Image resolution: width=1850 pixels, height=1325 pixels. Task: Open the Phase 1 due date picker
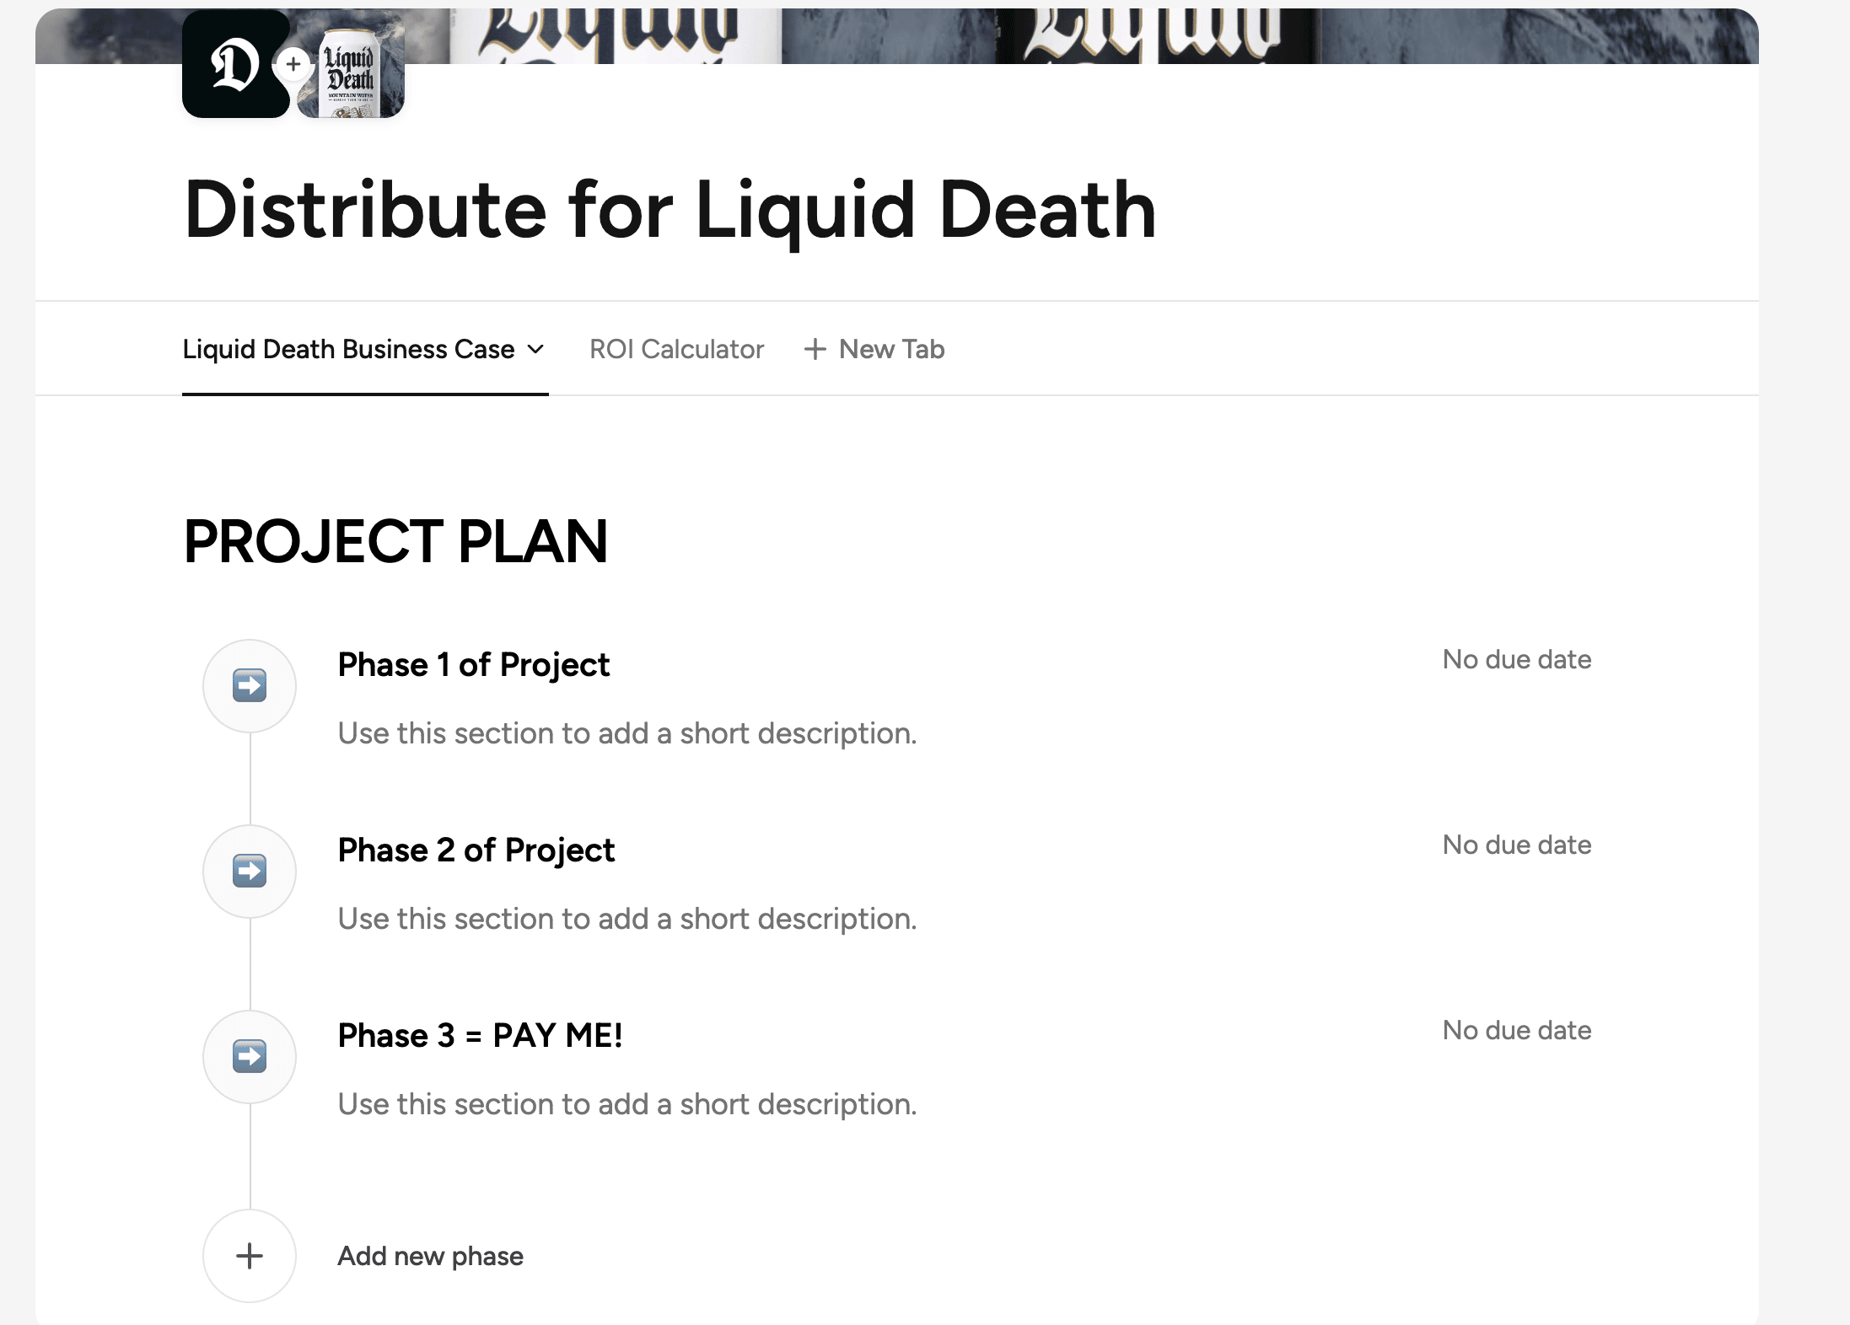pos(1516,659)
